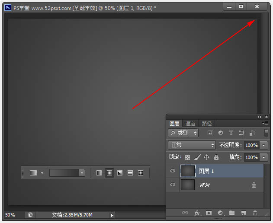This screenshot has width=273, height=223.
Task: Select the 背景 layer thumbnail
Action: tap(188, 185)
